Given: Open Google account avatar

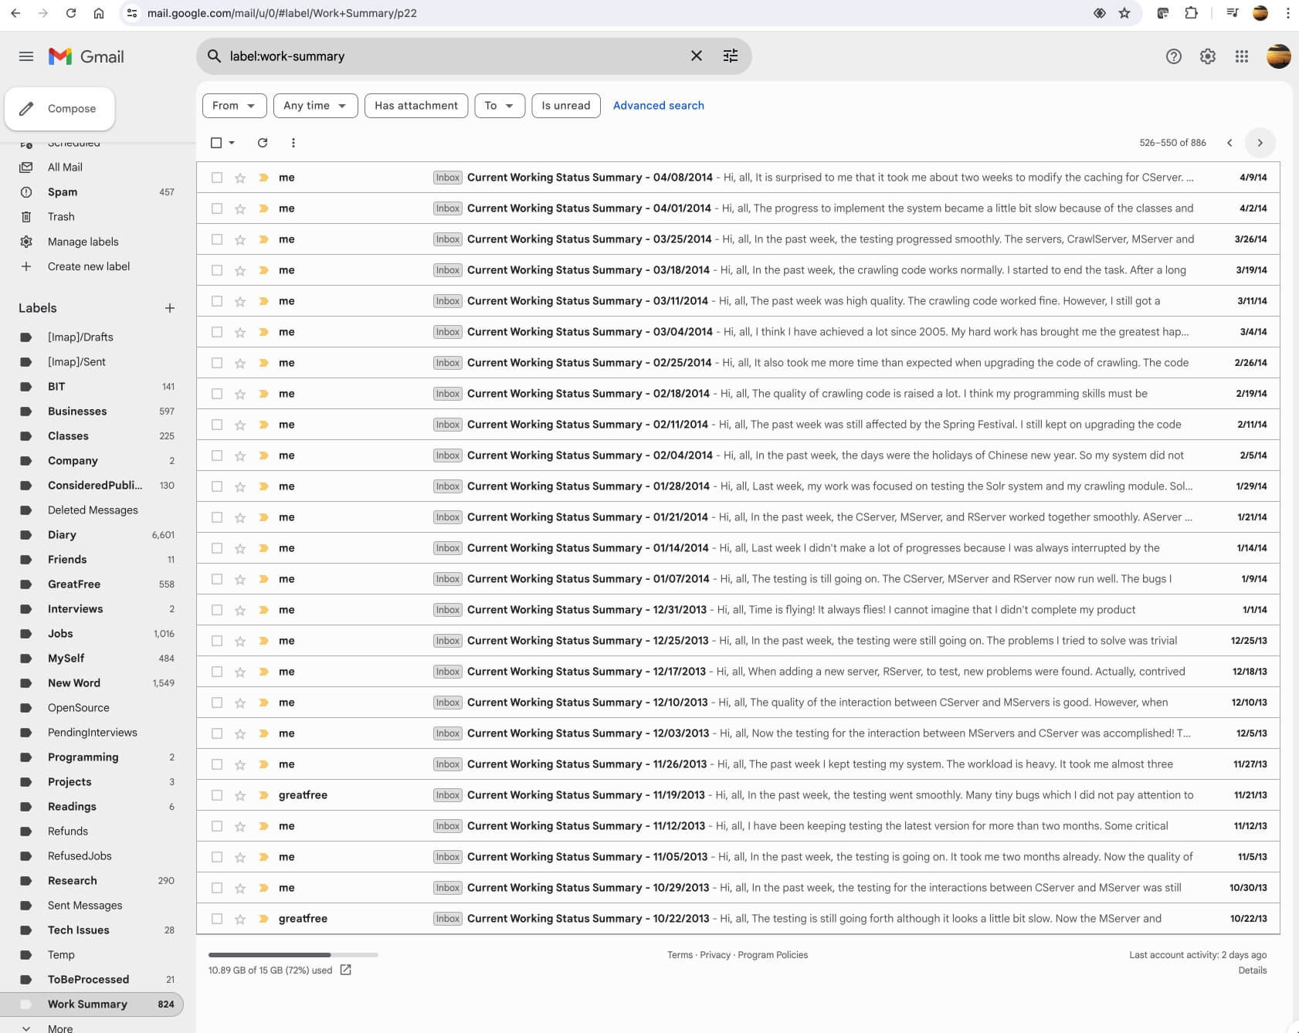Looking at the screenshot, I should click(1278, 56).
